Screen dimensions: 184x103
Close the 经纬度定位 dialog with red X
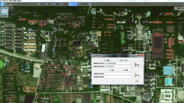click(x=141, y=55)
